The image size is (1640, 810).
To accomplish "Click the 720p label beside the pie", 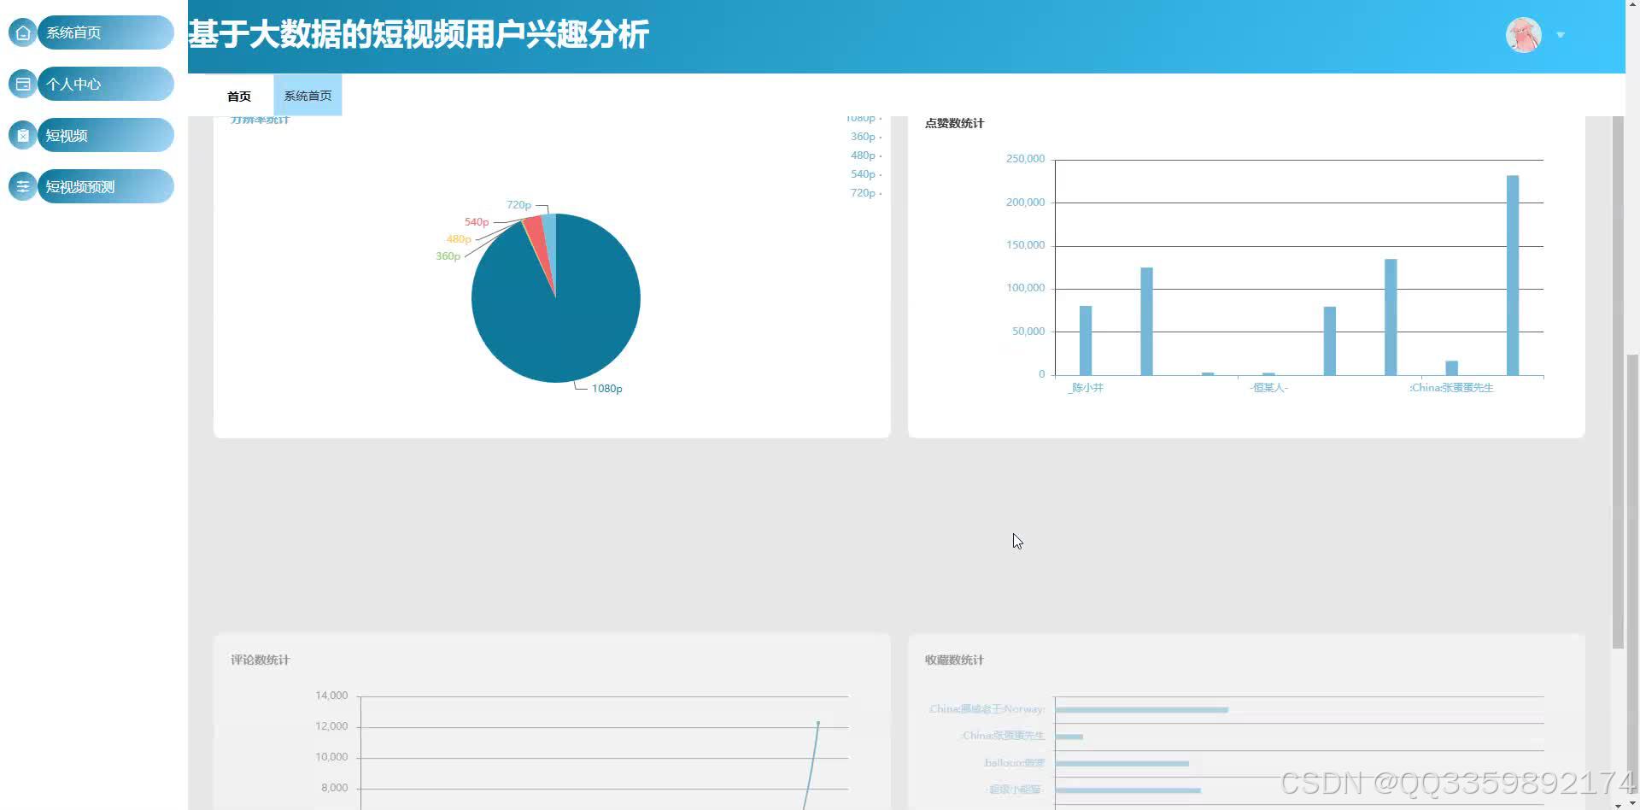I will 518,205.
